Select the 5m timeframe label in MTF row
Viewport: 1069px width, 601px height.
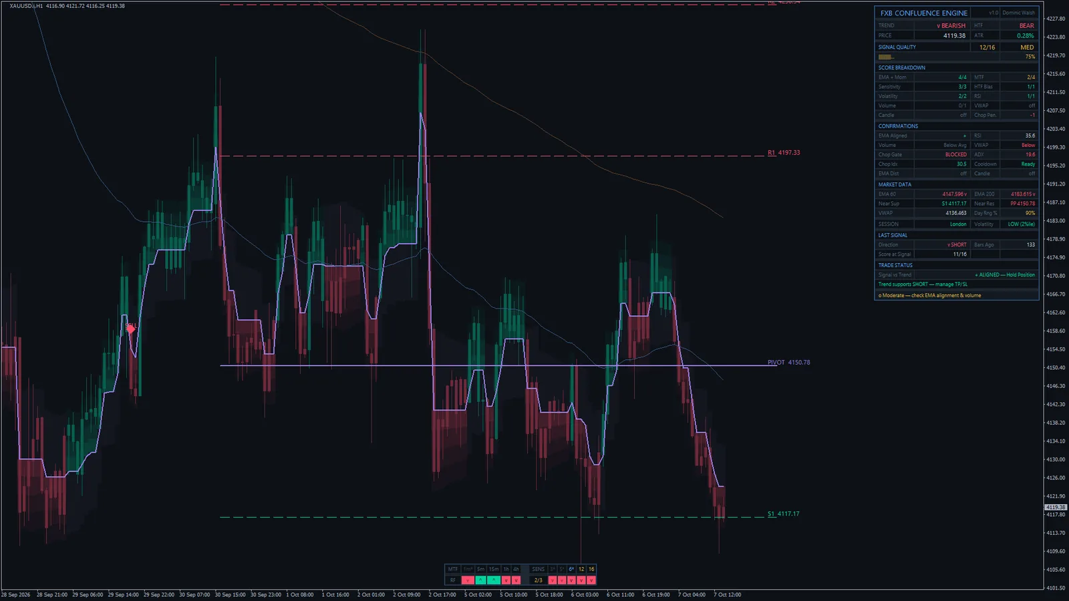click(480, 569)
